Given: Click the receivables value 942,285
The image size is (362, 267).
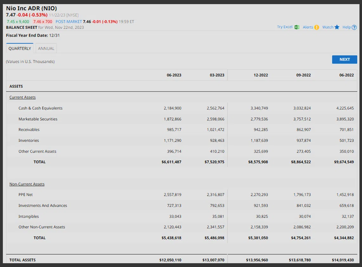Looking at the screenshot, I should click(x=261, y=130).
